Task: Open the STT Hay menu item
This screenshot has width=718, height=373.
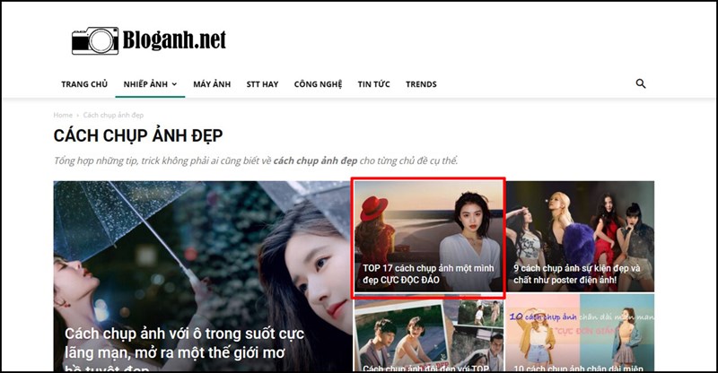Action: coord(262,84)
